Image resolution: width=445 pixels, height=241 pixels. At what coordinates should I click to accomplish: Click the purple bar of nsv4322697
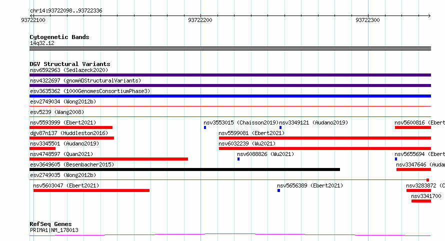[x=230, y=85]
